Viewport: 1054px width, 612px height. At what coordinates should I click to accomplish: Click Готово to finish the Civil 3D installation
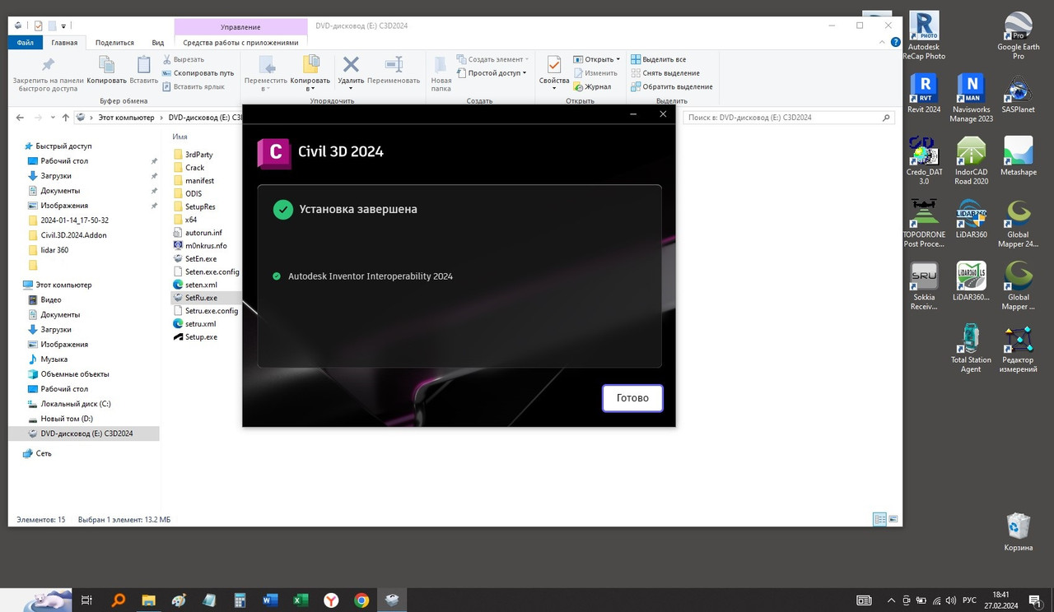click(632, 397)
